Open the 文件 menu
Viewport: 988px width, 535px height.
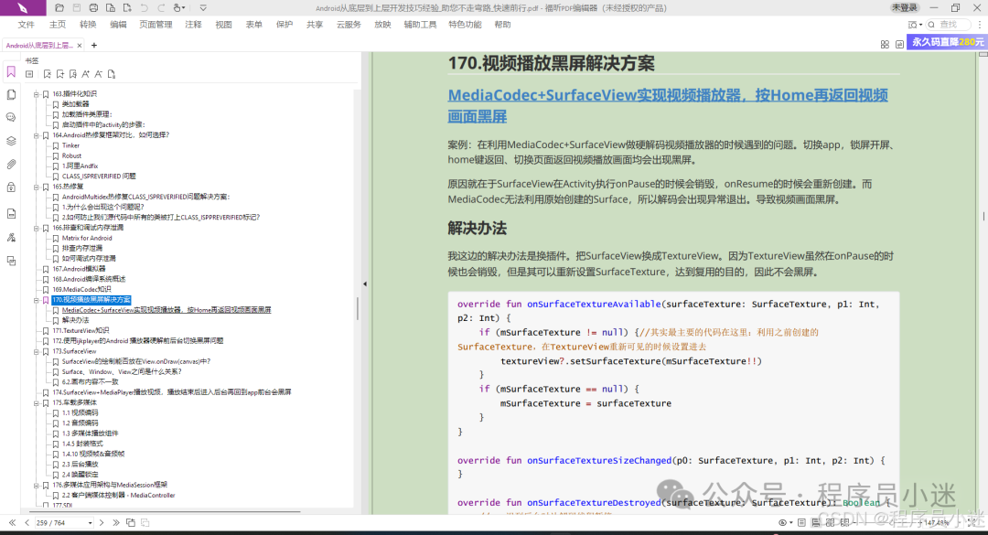click(x=27, y=25)
